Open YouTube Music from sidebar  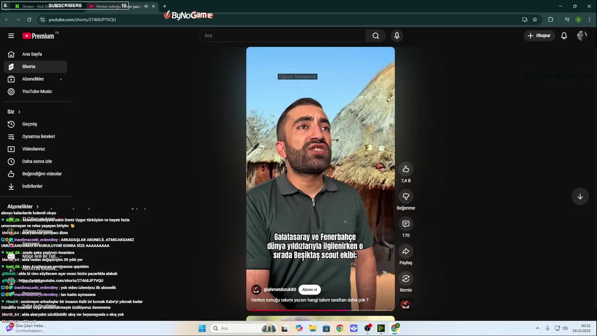(x=35, y=91)
